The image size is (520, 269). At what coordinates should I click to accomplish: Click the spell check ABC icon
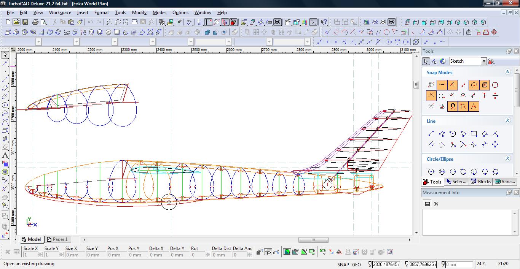(x=189, y=22)
